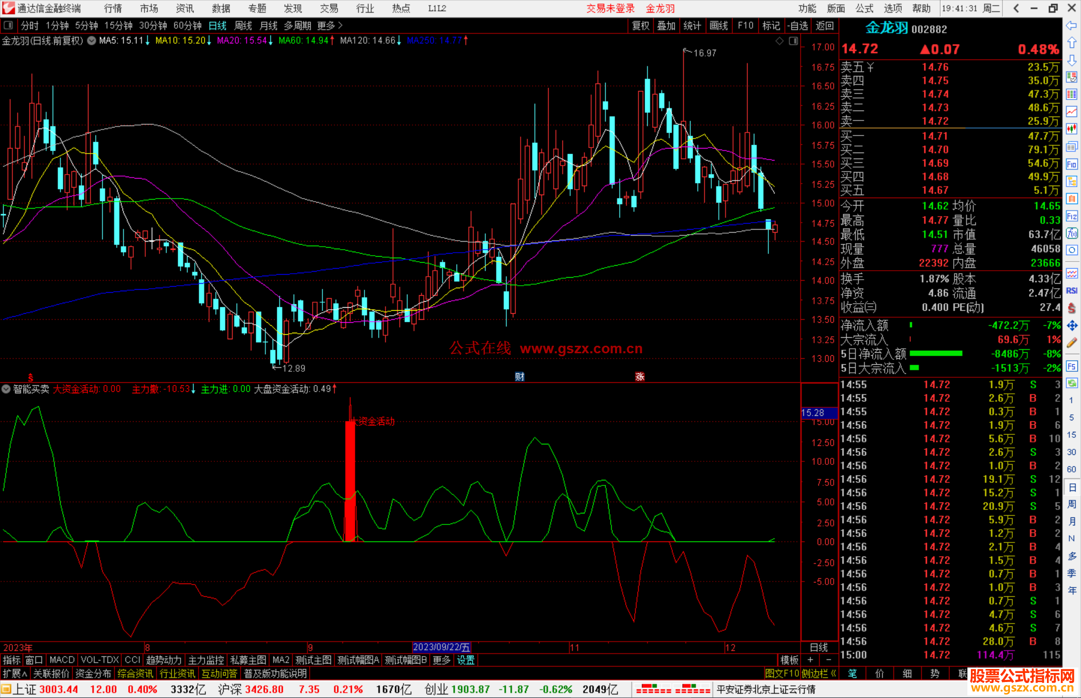This screenshot has width=1081, height=698.
Task: Click the trend line chart sidebar icon
Action: pyautogui.click(x=1071, y=112)
